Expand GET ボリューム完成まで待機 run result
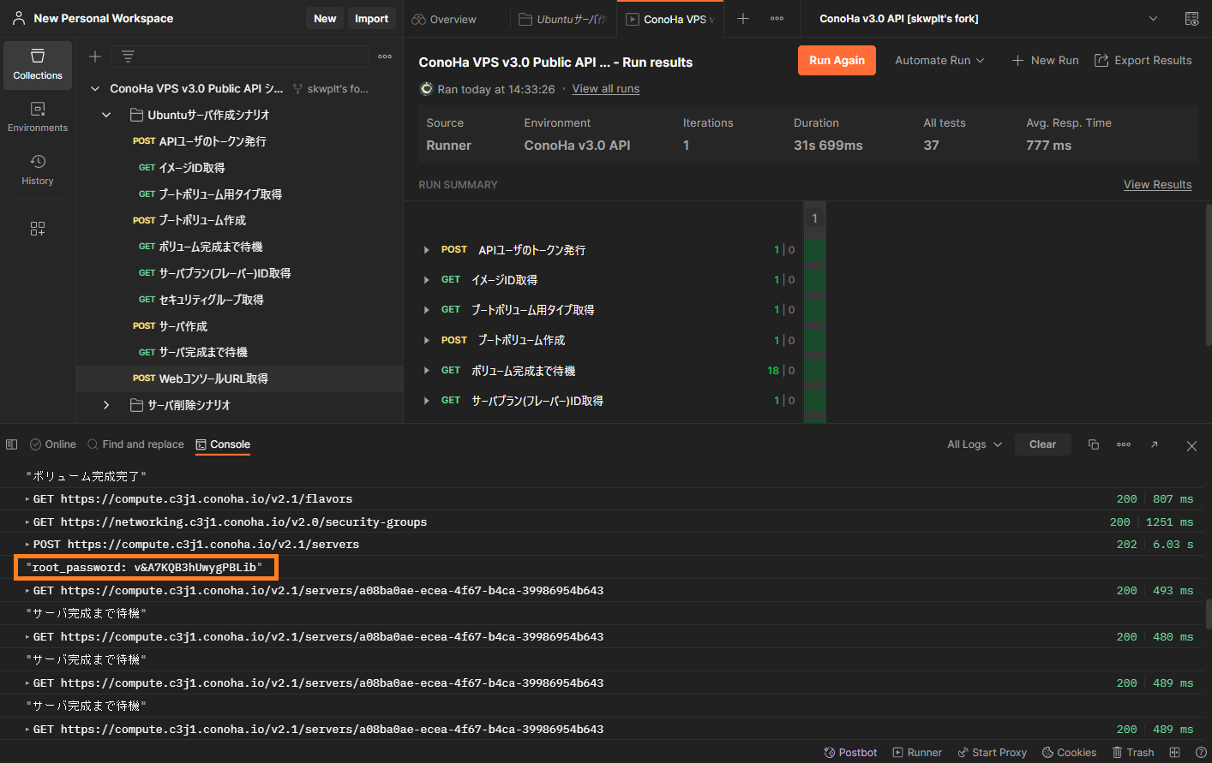Image resolution: width=1212 pixels, height=763 pixels. [426, 371]
